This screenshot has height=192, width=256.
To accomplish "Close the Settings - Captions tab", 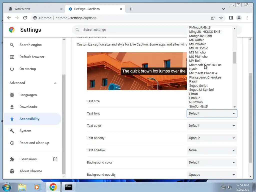I will click(x=121, y=9).
